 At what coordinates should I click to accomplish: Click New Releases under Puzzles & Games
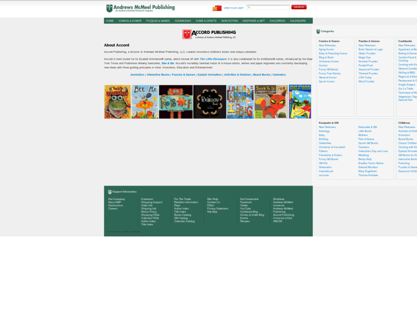367,45
